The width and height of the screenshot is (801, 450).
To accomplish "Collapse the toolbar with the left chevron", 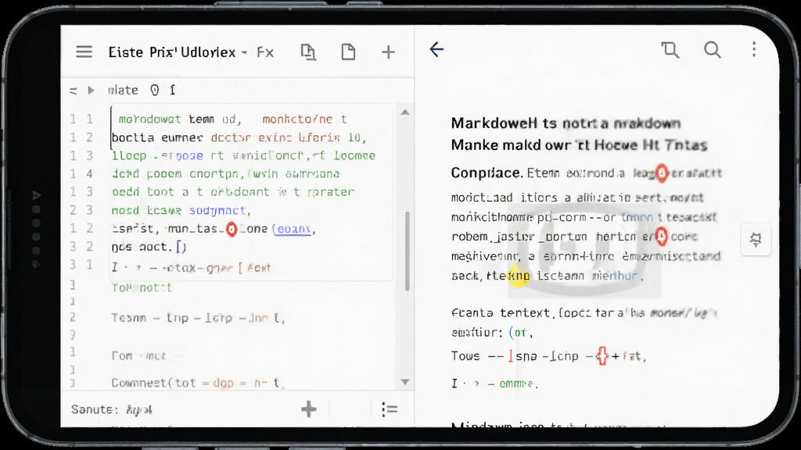I will (73, 91).
